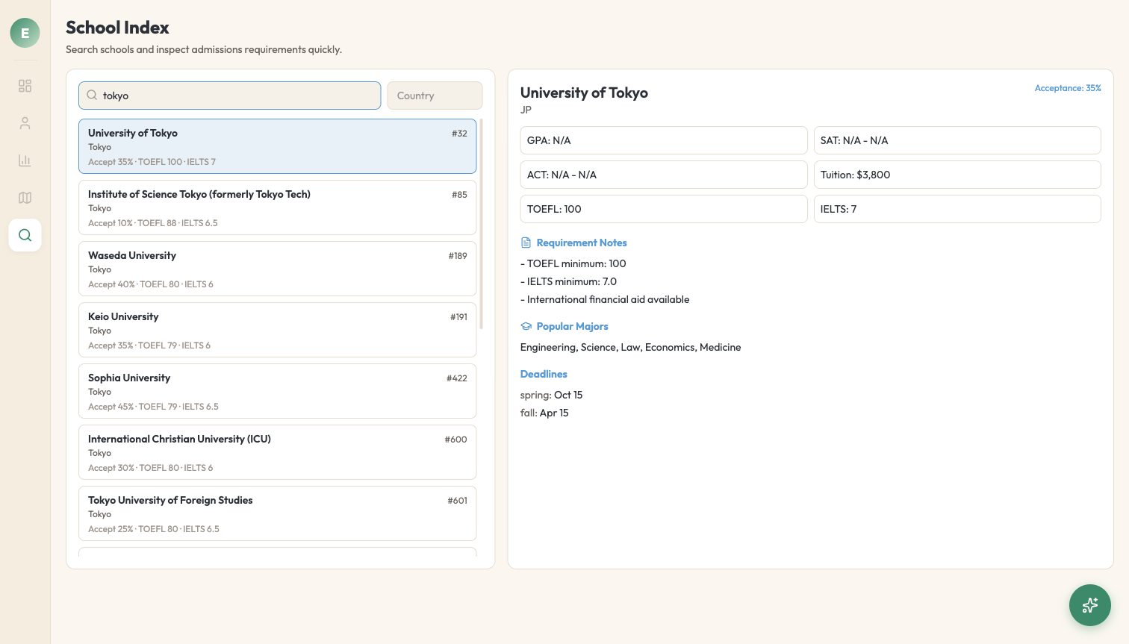
Task: Open the map icon in sidebar
Action: (x=25, y=198)
